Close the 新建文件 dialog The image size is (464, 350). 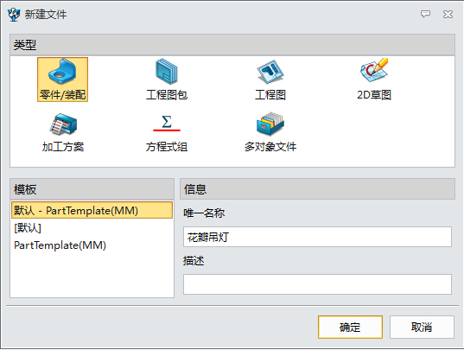coord(448,14)
